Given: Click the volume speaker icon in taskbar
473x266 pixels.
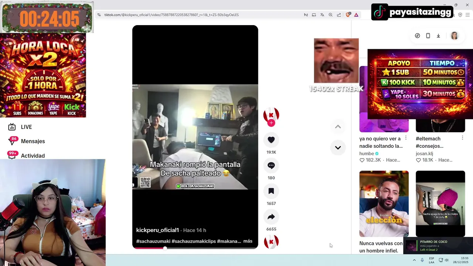Looking at the screenshot, I should pyautogui.click(x=446, y=260).
